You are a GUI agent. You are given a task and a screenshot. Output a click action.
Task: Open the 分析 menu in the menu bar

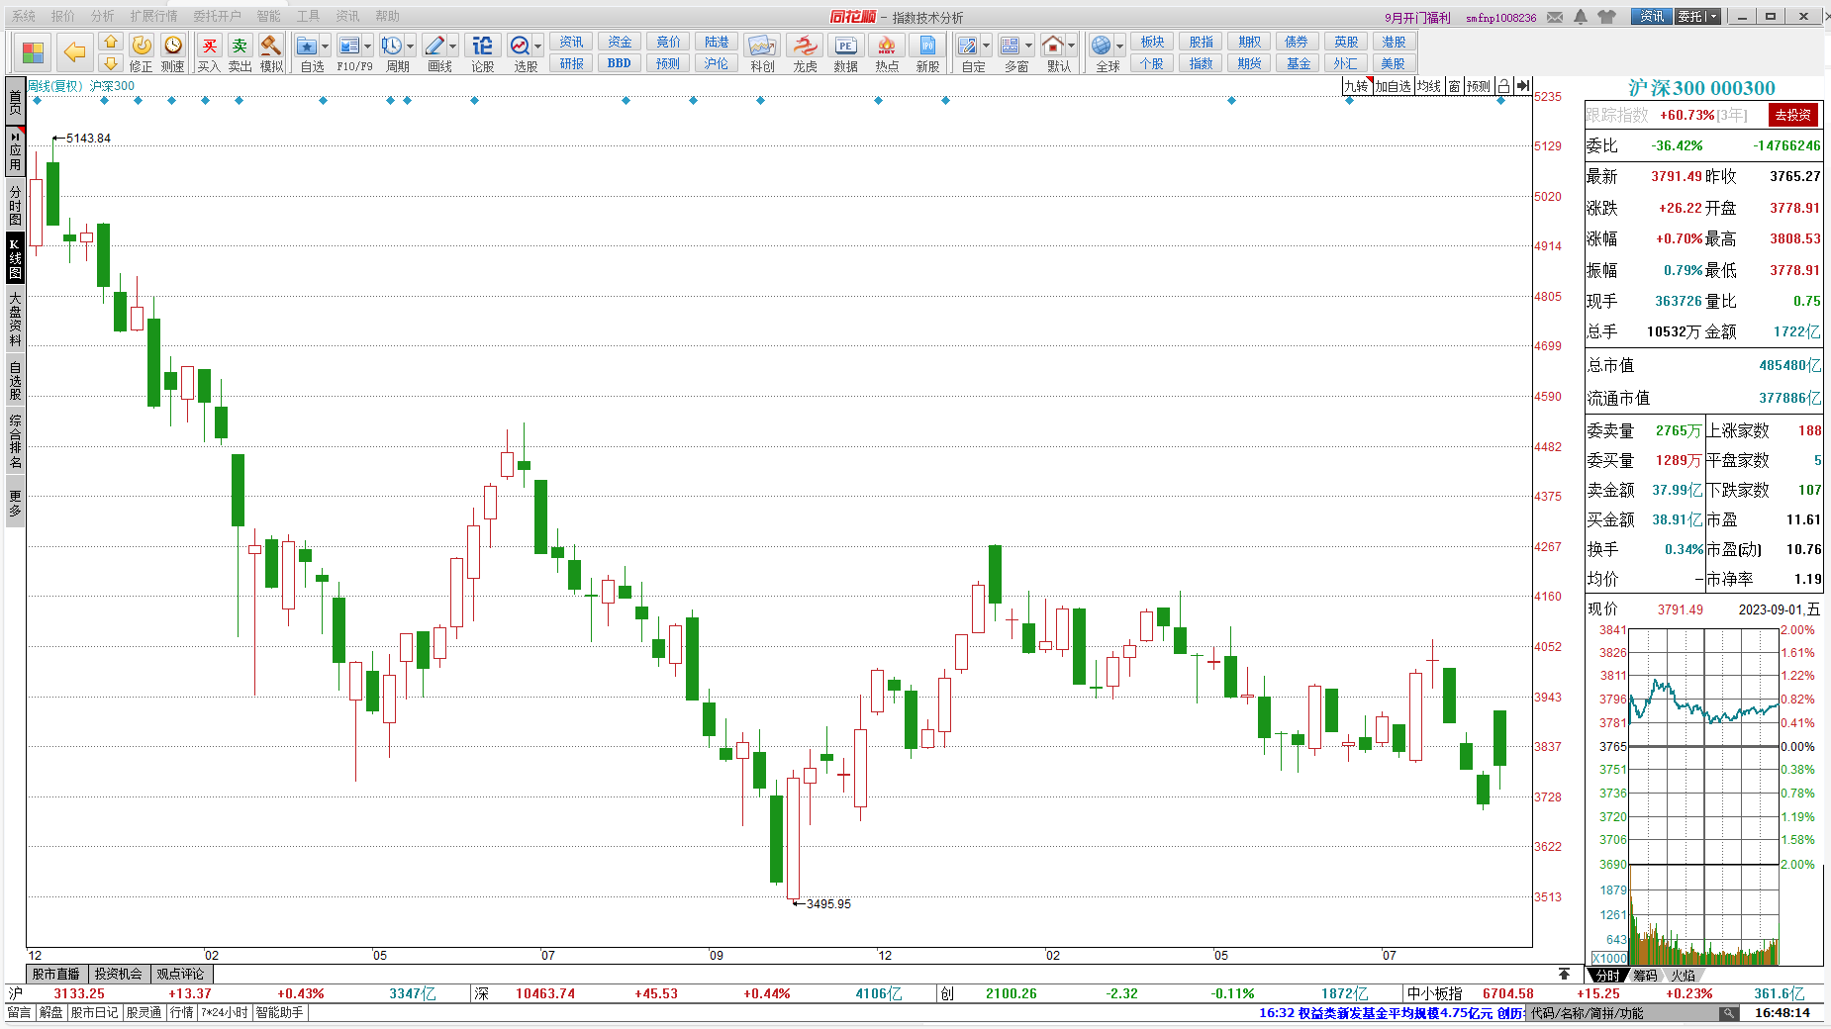[102, 16]
